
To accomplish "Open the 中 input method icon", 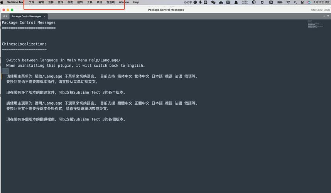I will click(205, 2).
